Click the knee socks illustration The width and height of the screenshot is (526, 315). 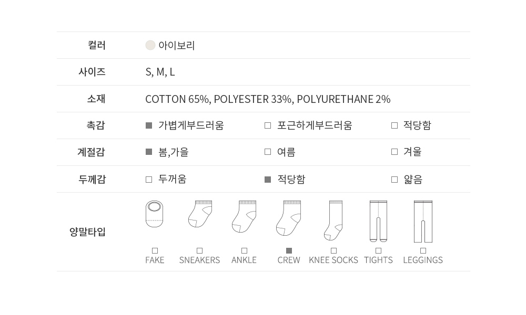click(333, 220)
